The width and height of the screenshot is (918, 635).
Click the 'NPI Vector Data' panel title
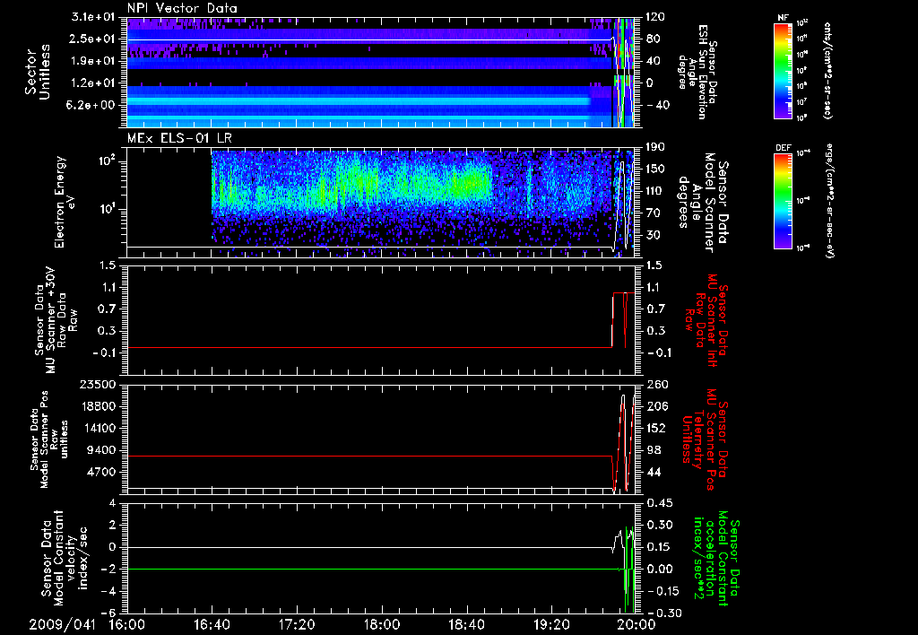182,8
